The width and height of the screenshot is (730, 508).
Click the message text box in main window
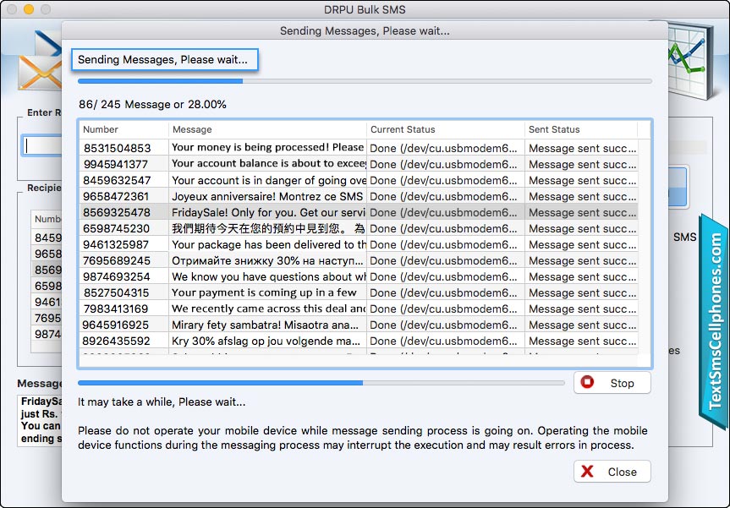tap(40, 421)
